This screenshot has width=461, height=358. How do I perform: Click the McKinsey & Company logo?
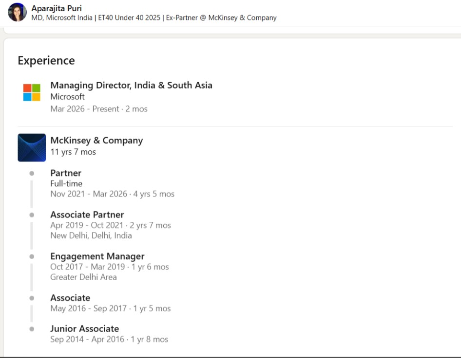[x=32, y=147]
